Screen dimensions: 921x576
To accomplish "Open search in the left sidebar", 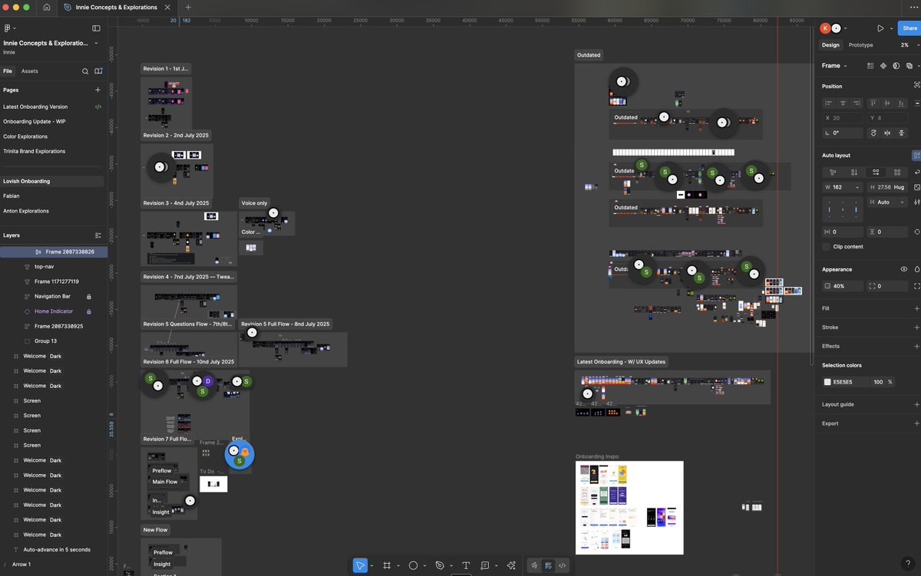I will 85,71.
